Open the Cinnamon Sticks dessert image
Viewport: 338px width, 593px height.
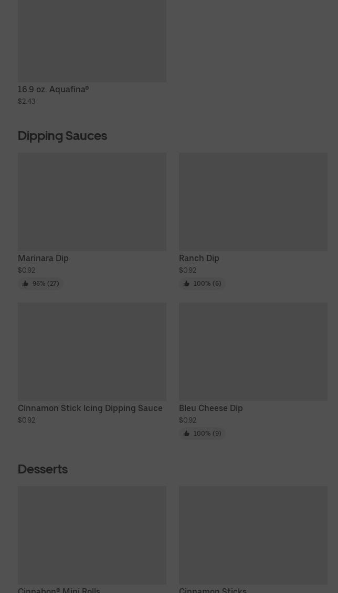[x=253, y=535]
